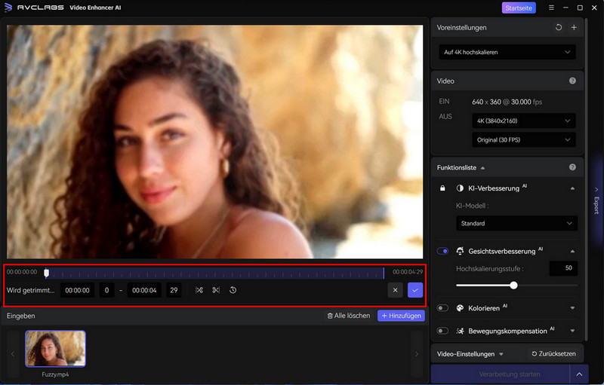Click the Hochskalierungsstufe slider handle
The height and width of the screenshot is (385, 604).
(x=513, y=286)
